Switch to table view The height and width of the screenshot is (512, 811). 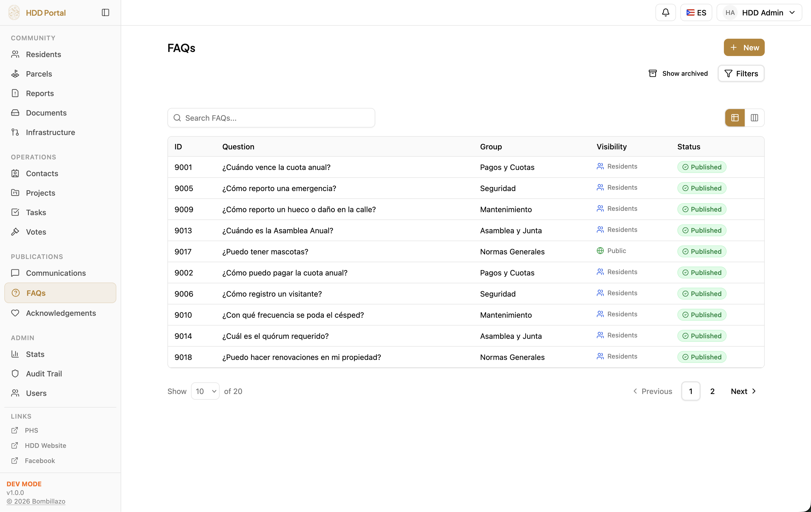735,117
